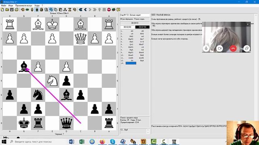Open Word from the taskbar
This screenshot has width=259, height=145.
72,141
